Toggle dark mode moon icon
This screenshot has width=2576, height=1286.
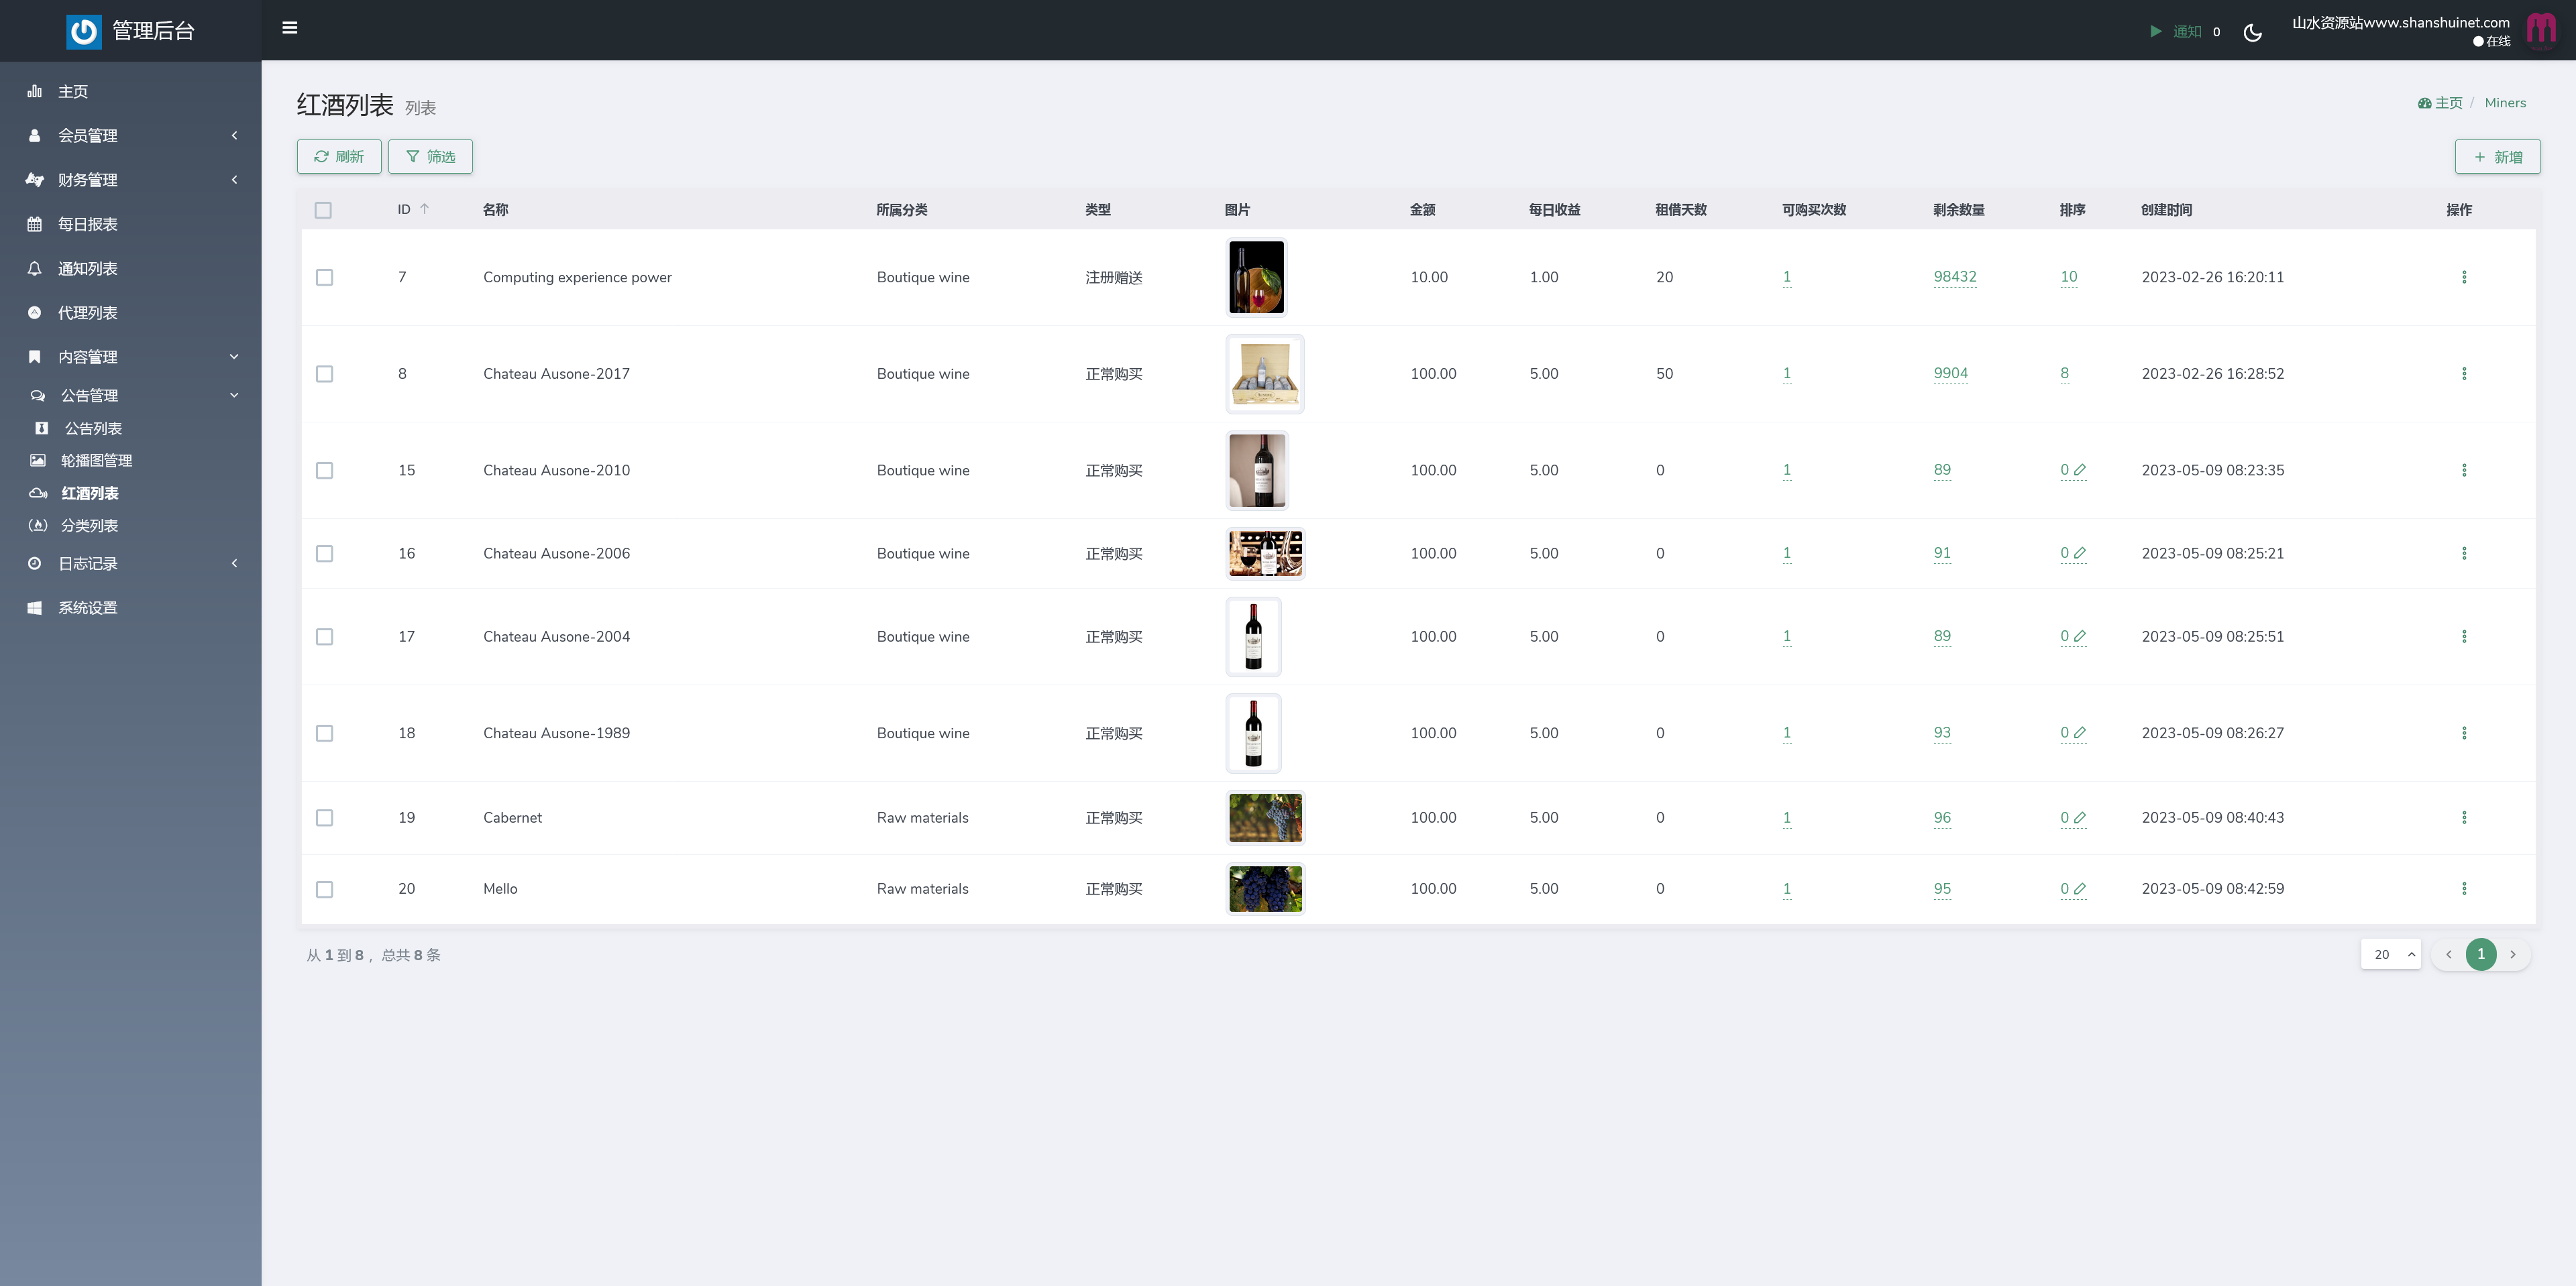tap(2252, 32)
